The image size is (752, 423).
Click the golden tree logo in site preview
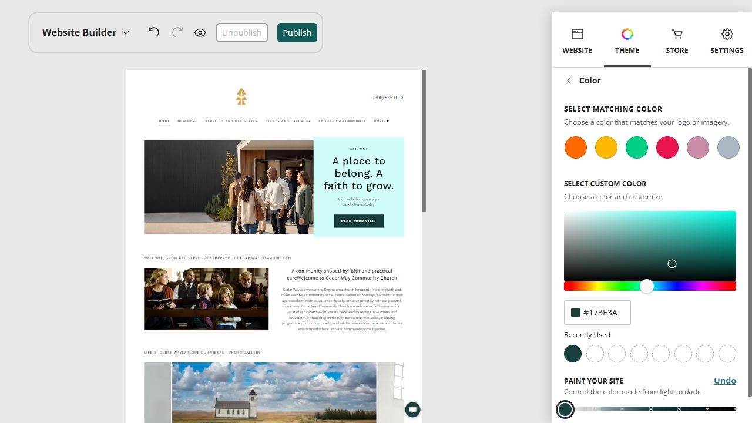[x=241, y=97]
